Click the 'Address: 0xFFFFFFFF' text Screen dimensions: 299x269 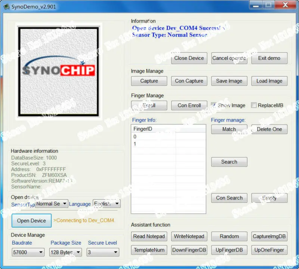click(x=38, y=169)
